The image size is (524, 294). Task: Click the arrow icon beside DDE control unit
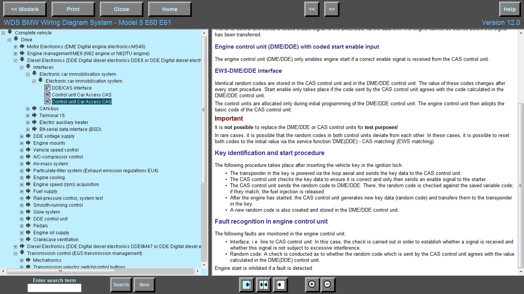click(x=28, y=219)
